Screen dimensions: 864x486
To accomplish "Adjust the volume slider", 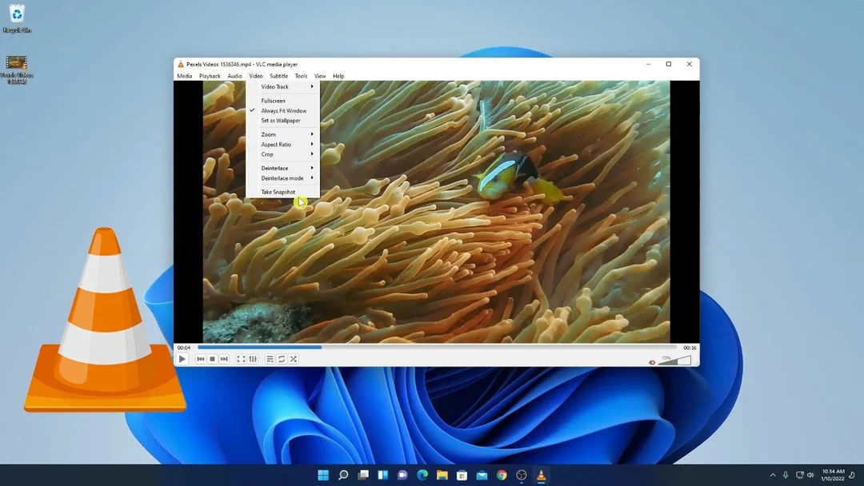I will [674, 361].
